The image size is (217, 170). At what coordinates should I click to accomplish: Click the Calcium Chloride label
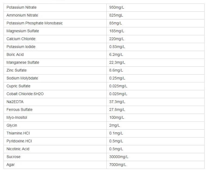click(x=21, y=39)
